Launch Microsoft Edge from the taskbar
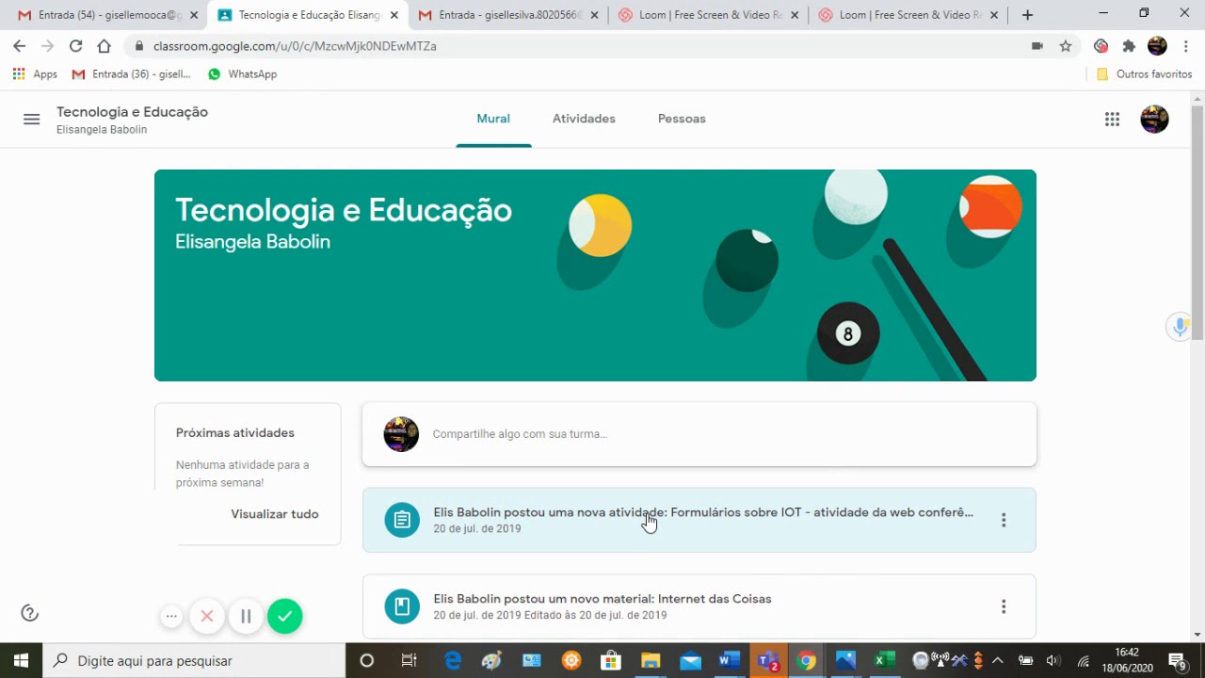The height and width of the screenshot is (678, 1205). pos(453,660)
